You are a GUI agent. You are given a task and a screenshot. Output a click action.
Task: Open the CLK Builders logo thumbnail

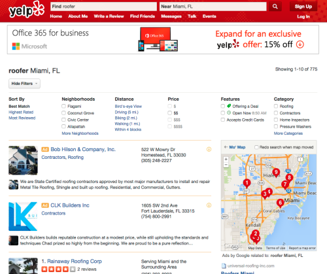coord(23,216)
